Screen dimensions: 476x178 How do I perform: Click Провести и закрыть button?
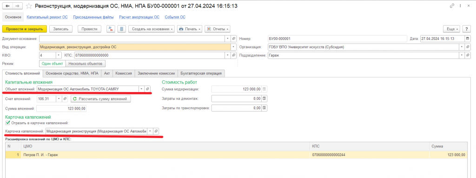click(24, 29)
